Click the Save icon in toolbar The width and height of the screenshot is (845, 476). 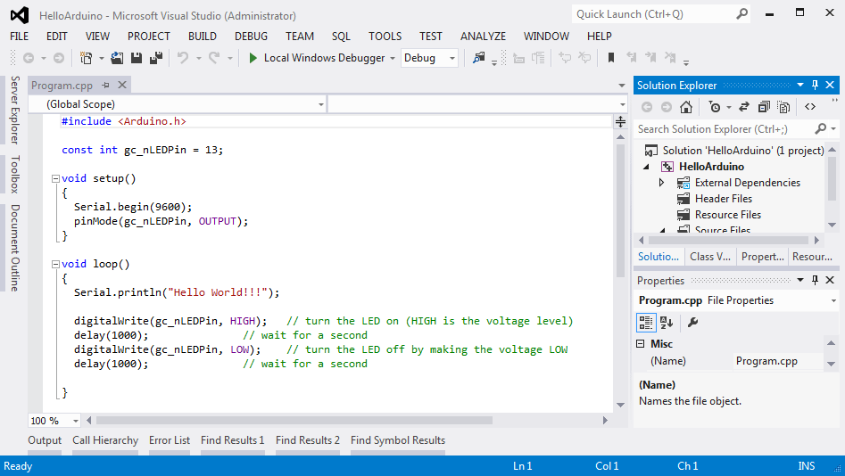tap(137, 58)
